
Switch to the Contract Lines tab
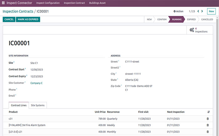pos(19,105)
